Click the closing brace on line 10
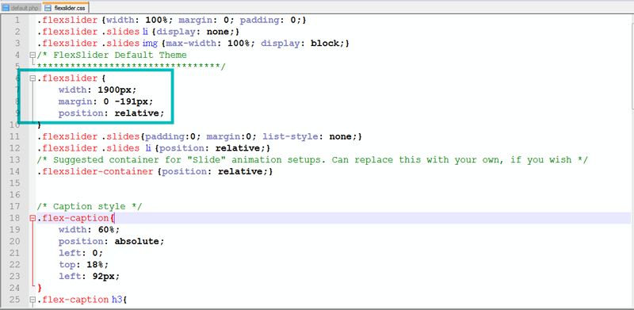 point(39,125)
